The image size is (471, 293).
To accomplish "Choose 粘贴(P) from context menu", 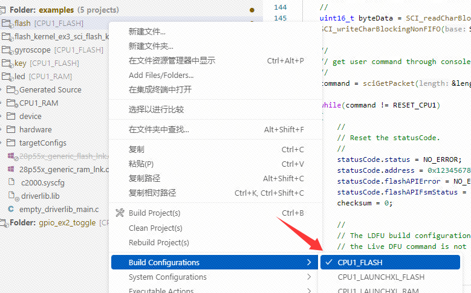I will (215, 164).
